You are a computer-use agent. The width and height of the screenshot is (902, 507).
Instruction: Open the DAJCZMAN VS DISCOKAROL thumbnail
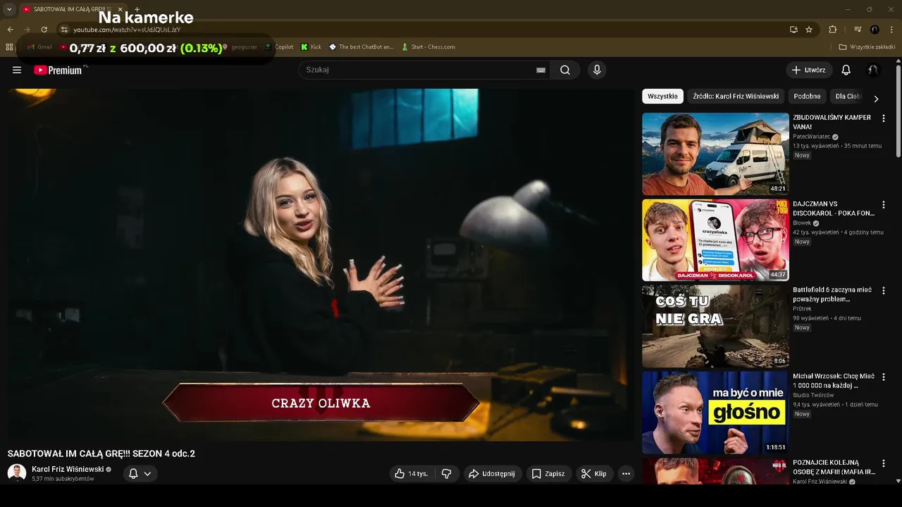pos(715,240)
